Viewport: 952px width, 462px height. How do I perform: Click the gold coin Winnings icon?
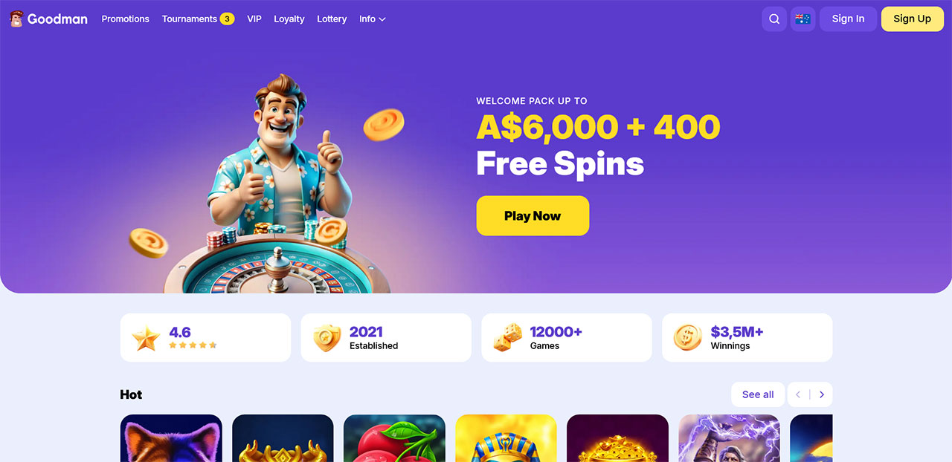[x=687, y=338]
